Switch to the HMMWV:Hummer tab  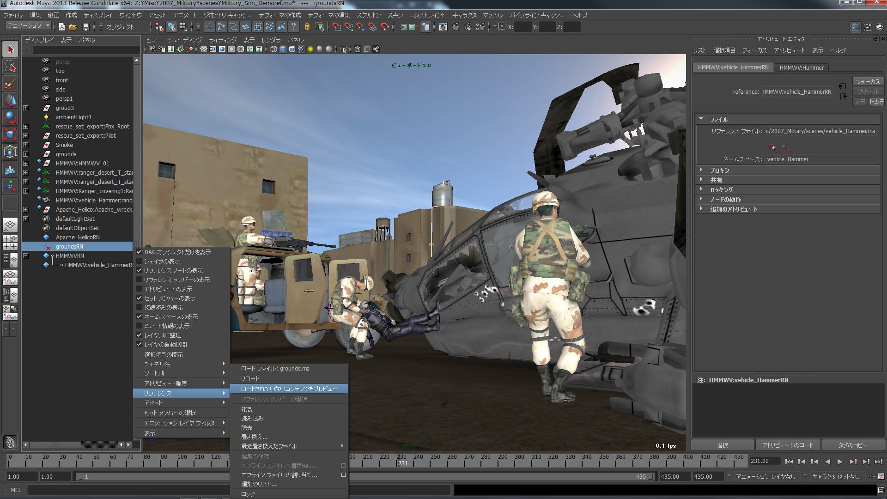(x=801, y=67)
